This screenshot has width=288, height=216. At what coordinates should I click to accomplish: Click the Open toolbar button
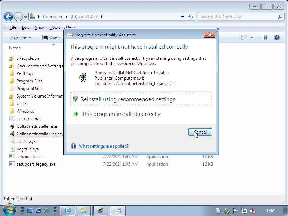click(51, 37)
